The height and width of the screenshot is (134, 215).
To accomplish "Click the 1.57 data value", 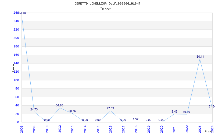I will click(136, 119).
